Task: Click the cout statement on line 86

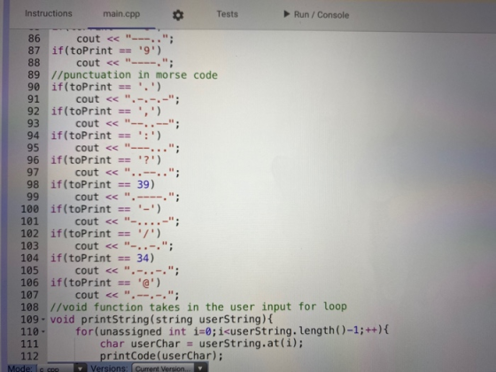Action: point(125,39)
